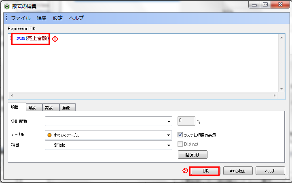This screenshot has height=183, width=292.
Task: Click the horizontal scroll left arrow
Action: pos(12,96)
